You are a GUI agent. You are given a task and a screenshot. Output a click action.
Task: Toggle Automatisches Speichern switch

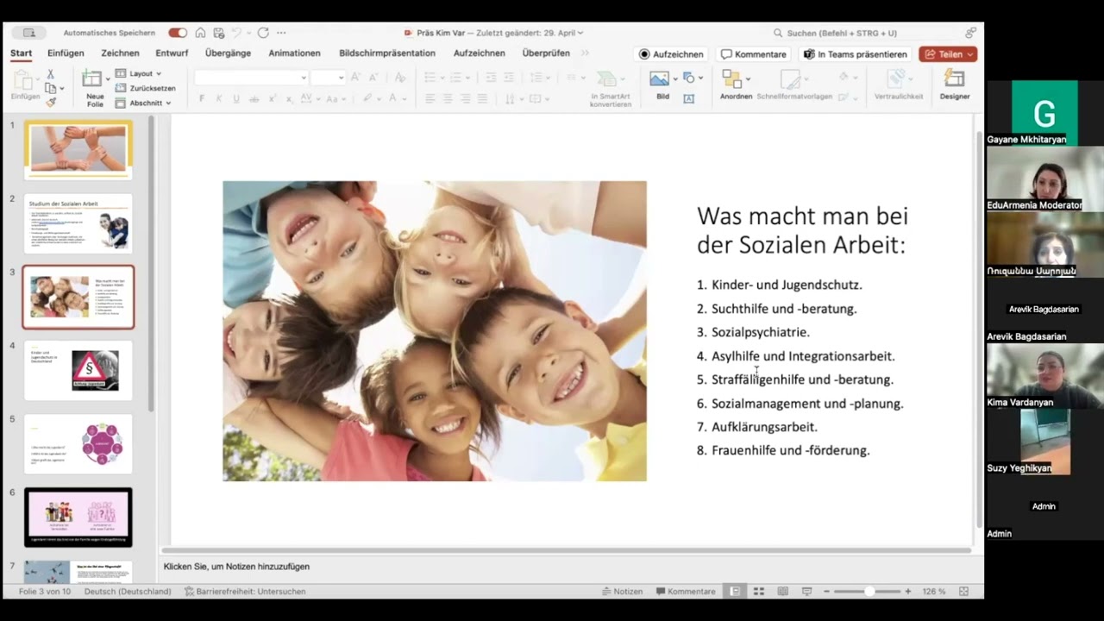pyautogui.click(x=178, y=33)
